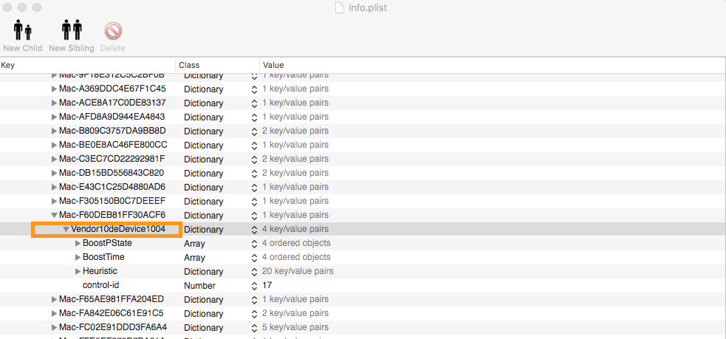Expand the BoostPState array
Screen dimensions: 726x339
[78, 243]
